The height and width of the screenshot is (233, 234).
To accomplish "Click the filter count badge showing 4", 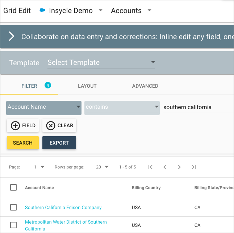I will coord(48,86).
